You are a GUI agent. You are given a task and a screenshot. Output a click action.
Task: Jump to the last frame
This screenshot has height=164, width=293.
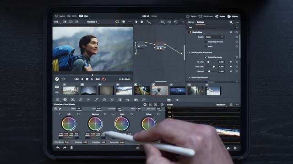click(x=98, y=79)
